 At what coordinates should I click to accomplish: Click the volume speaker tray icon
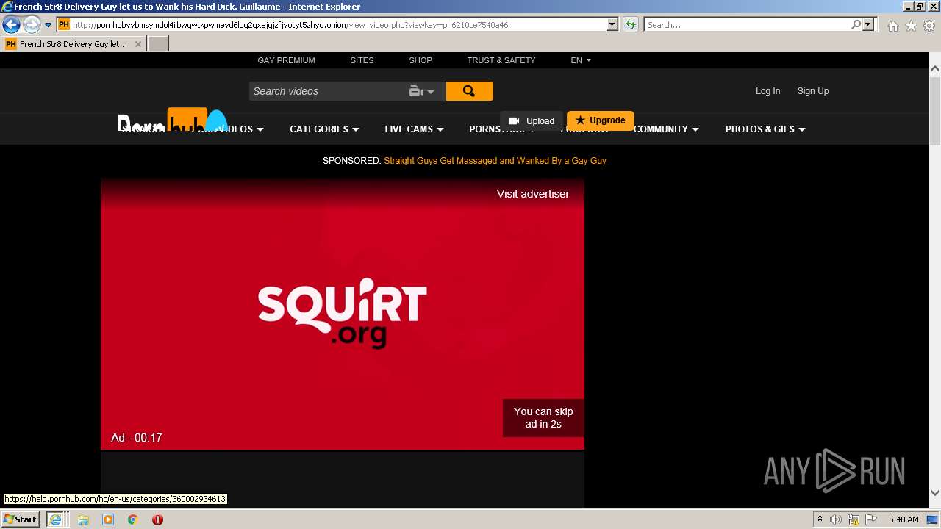point(835,519)
